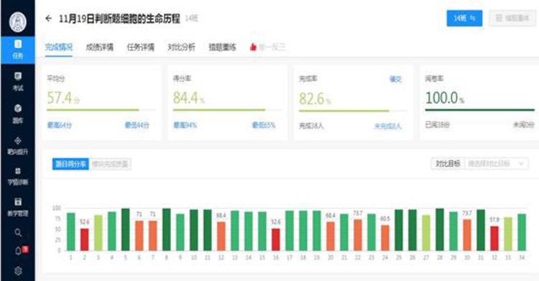Click the orange bar labeled 60.5 for question 24

pos(385,238)
